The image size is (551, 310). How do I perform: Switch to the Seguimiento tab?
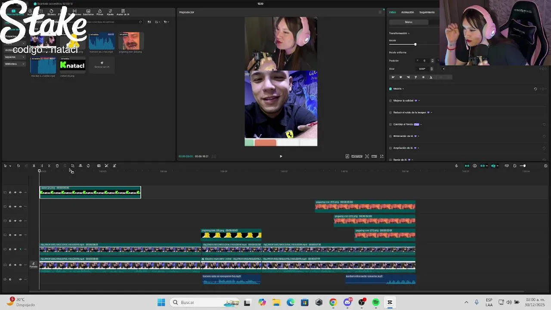click(427, 12)
